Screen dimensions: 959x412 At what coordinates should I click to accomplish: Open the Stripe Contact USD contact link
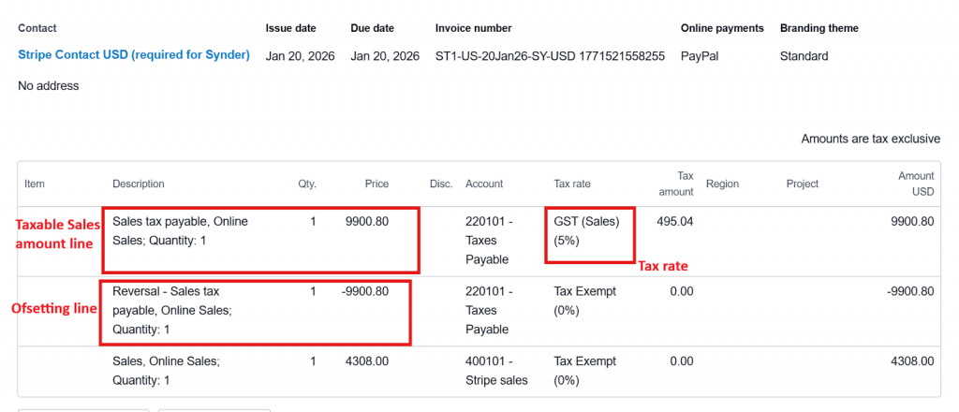(x=134, y=55)
